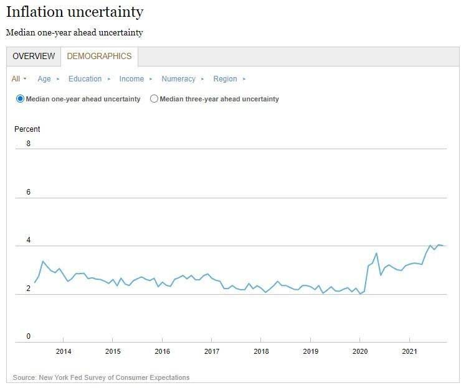This screenshot has height=388, width=461.
Task: Expand the arrow icon next to Income
Action: pos(151,80)
